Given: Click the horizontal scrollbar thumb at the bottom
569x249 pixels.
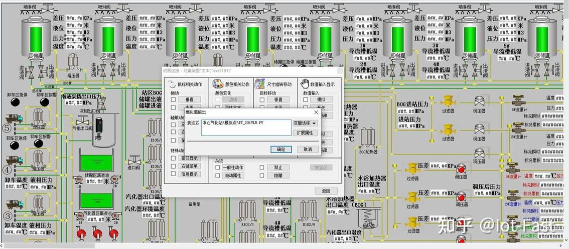Looking at the screenshot, I should [x=49, y=245].
